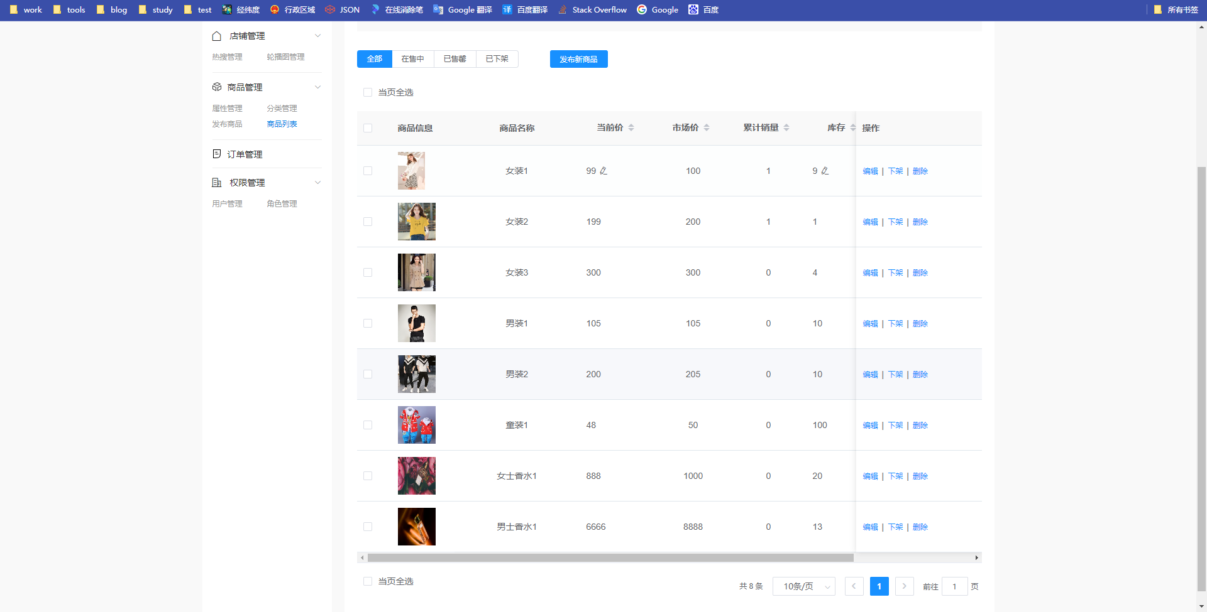Click the 前往 page number input field
Screen dimensions: 1207x612
[955, 586]
